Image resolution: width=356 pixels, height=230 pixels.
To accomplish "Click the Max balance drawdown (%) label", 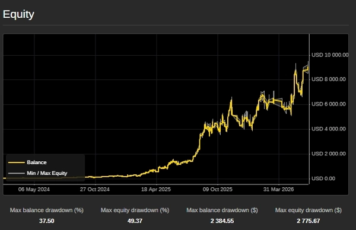I will 47,210.
